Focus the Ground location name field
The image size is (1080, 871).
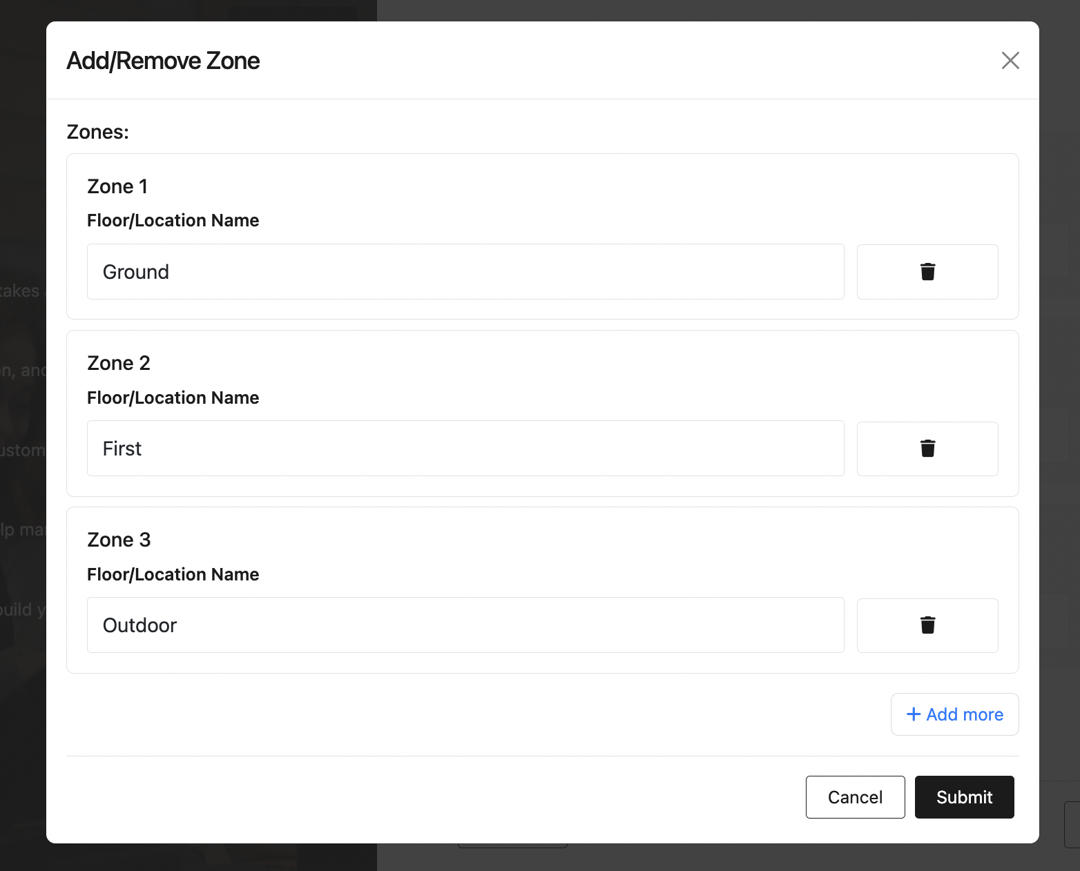coord(465,272)
